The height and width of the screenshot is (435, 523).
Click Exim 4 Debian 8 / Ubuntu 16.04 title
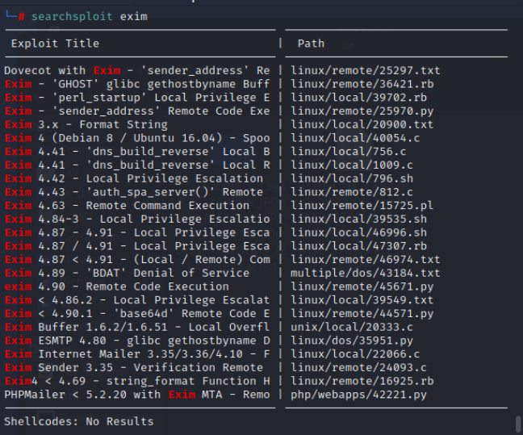pyautogui.click(x=137, y=138)
